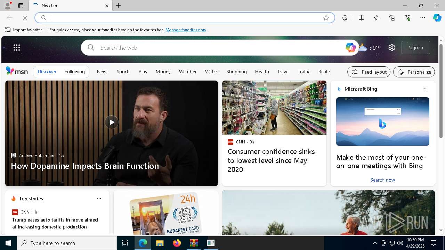
Task: Focus the Search the web box
Action: coord(219,48)
